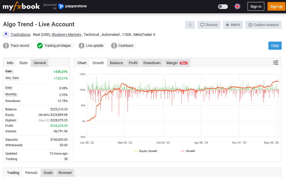The image size is (286, 180).
Task: Click the Abs. Gain label
Action: coord(12,78)
